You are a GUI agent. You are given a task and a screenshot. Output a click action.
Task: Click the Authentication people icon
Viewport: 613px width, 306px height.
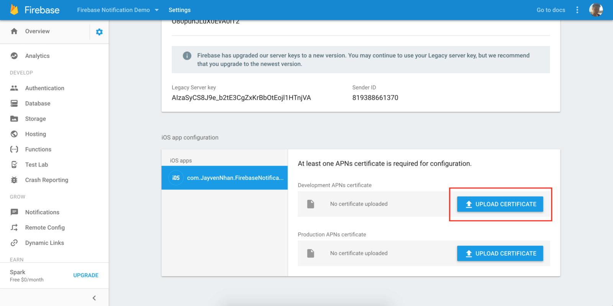tap(14, 88)
